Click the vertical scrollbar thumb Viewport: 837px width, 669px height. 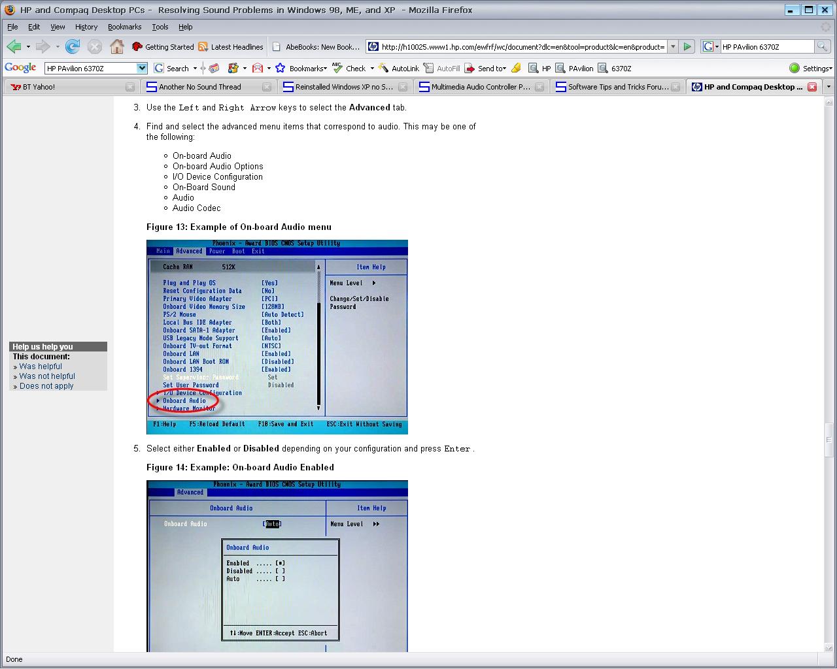pyautogui.click(x=829, y=439)
